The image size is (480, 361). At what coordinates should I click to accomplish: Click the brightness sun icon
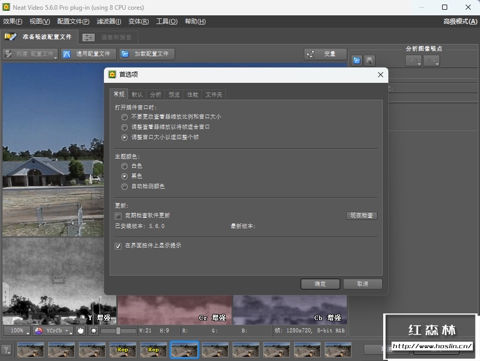coord(94,331)
